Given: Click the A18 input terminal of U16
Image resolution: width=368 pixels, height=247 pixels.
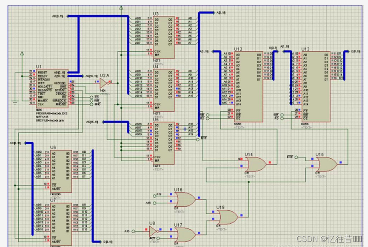Looking at the screenshot, I should [x=155, y=203].
